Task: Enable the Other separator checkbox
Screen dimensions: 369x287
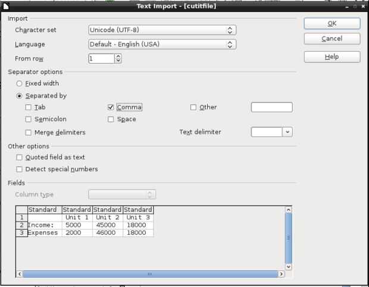Action: [193, 107]
